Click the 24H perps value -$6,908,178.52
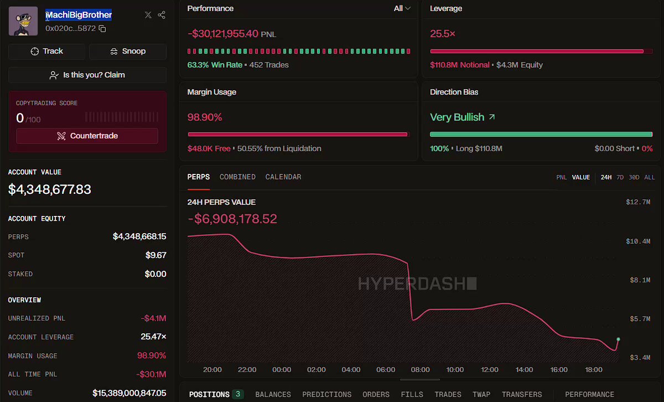Screen dimensions: 664x402 [x=232, y=219]
